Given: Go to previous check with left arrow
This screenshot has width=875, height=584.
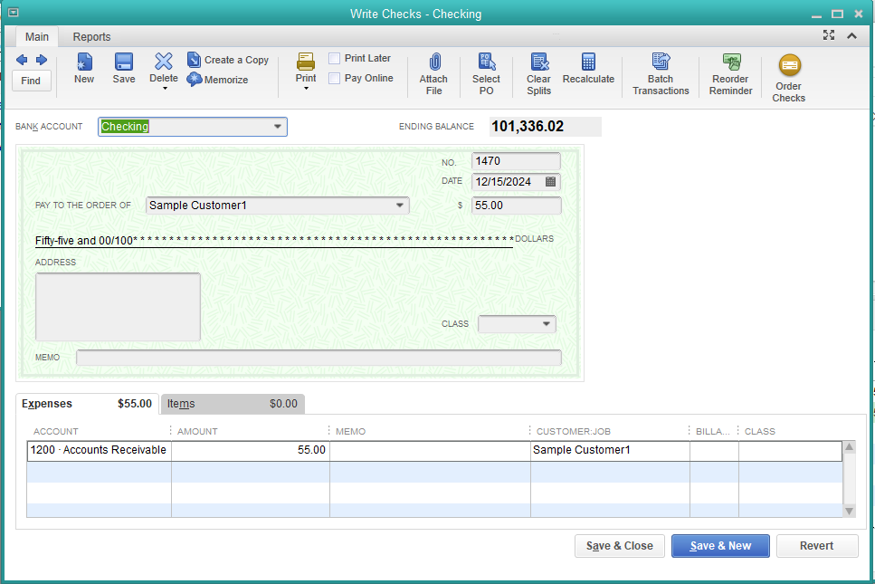Looking at the screenshot, I should click(x=22, y=60).
